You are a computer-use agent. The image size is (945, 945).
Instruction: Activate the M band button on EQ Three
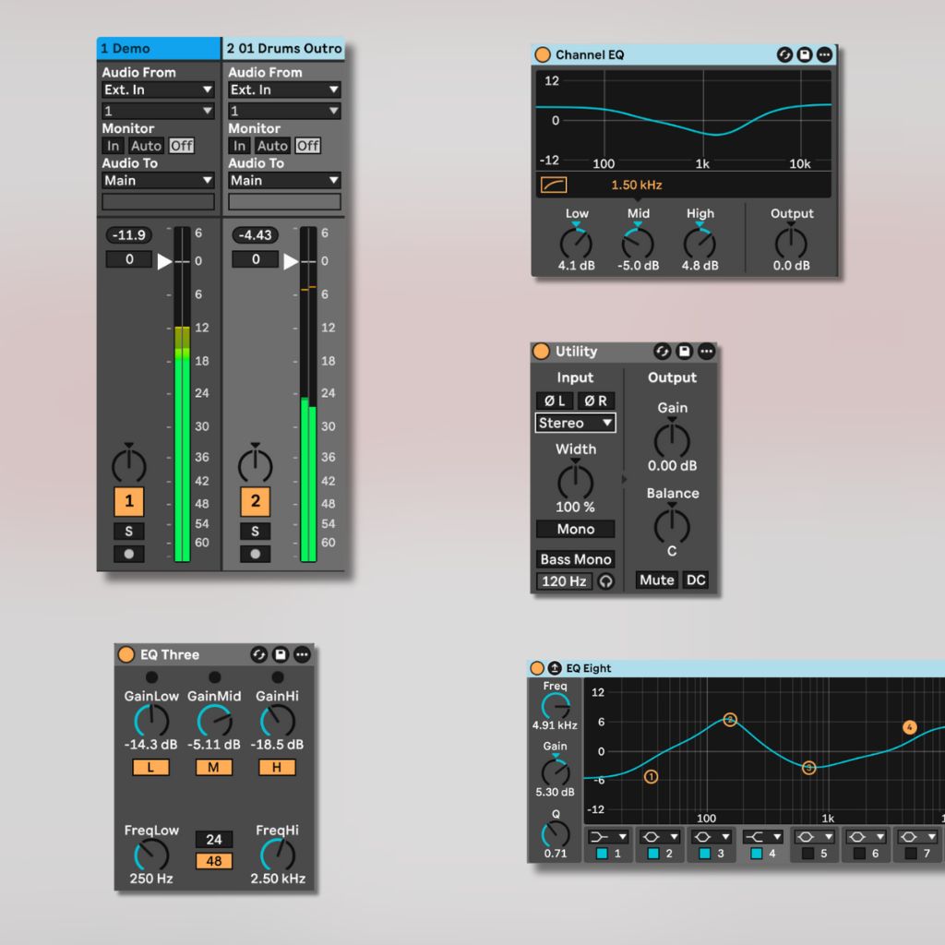(x=213, y=767)
